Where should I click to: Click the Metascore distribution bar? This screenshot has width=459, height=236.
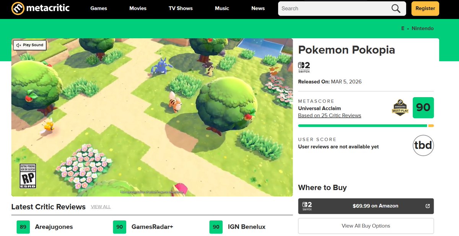[366, 125]
